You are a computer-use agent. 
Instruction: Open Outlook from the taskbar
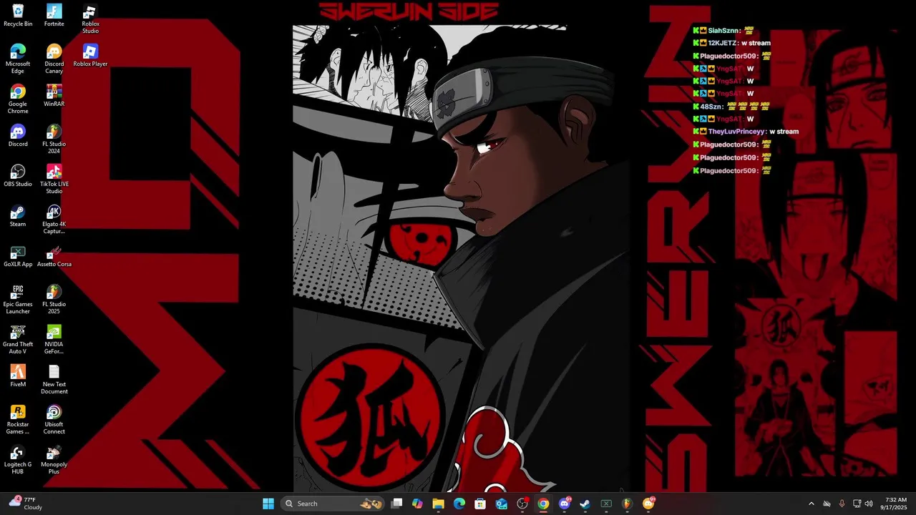point(502,504)
